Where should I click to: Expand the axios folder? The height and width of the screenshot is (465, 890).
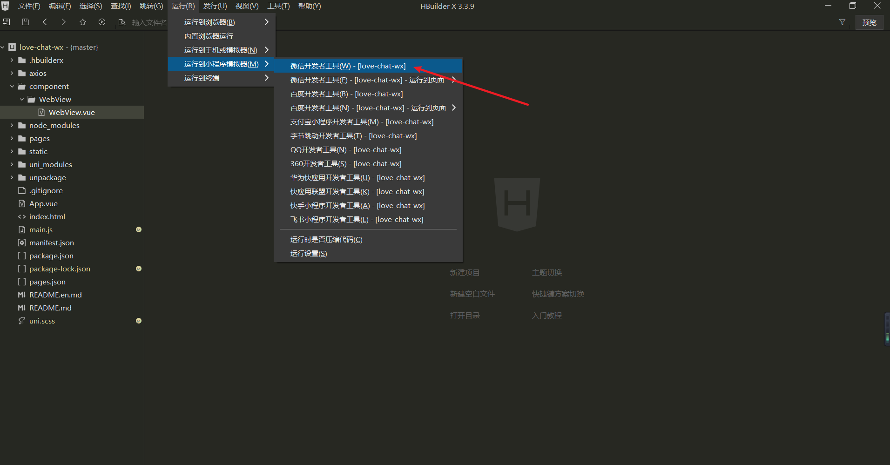pos(12,73)
